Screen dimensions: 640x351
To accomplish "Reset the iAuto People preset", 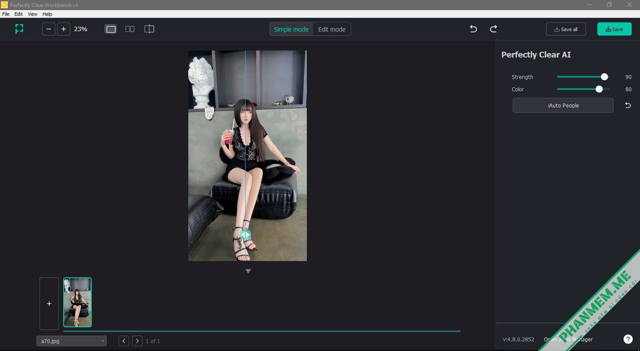I will point(628,105).
